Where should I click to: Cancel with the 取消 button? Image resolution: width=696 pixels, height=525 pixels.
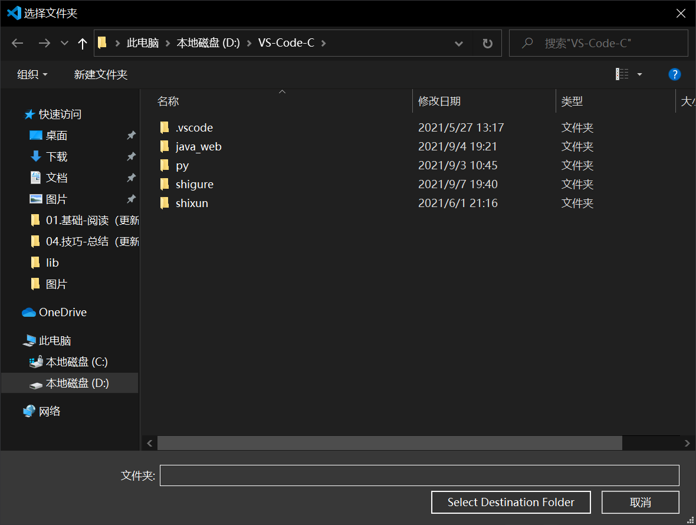[x=641, y=503]
